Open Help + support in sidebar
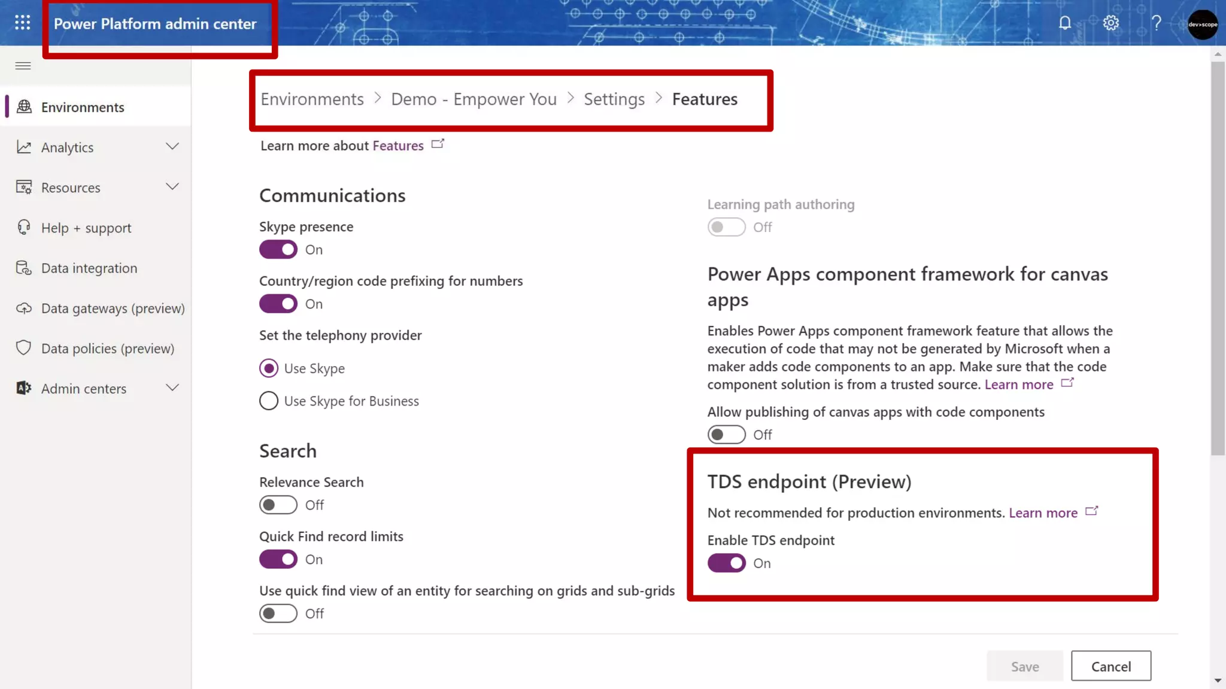This screenshot has height=689, width=1226. [86, 228]
